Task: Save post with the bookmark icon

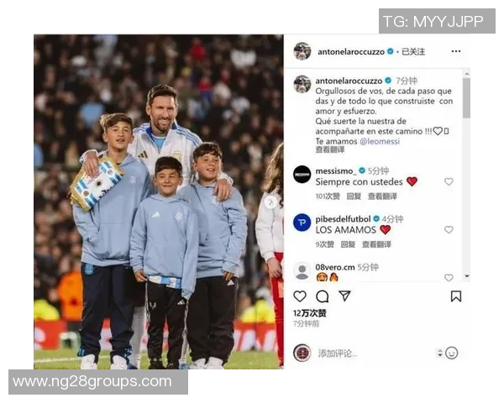Action: point(456,296)
